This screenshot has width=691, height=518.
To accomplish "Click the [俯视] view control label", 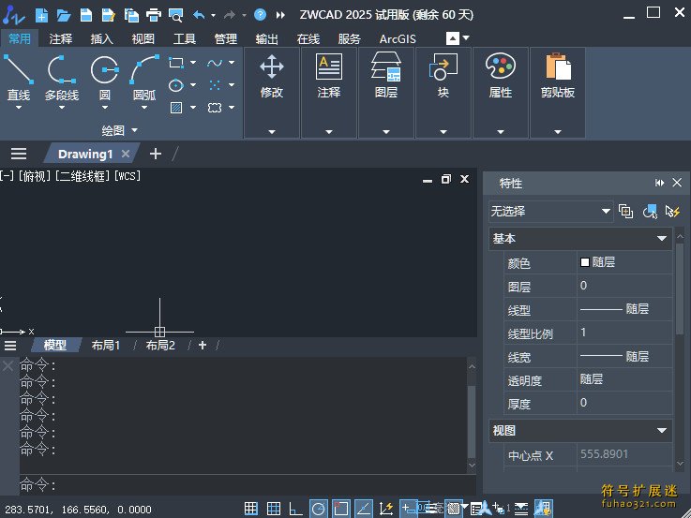I will coord(35,176).
